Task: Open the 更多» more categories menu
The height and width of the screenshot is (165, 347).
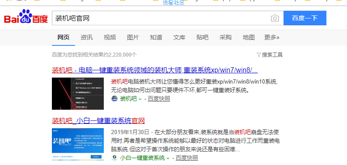Action: click(272, 37)
